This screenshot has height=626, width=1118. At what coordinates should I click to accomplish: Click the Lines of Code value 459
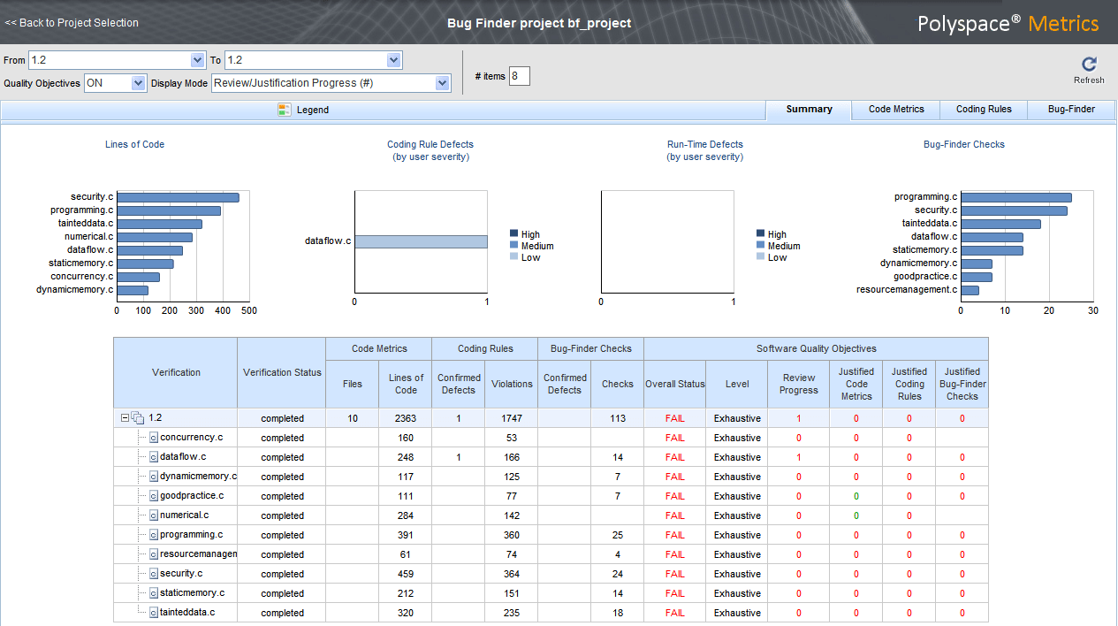pyautogui.click(x=406, y=574)
